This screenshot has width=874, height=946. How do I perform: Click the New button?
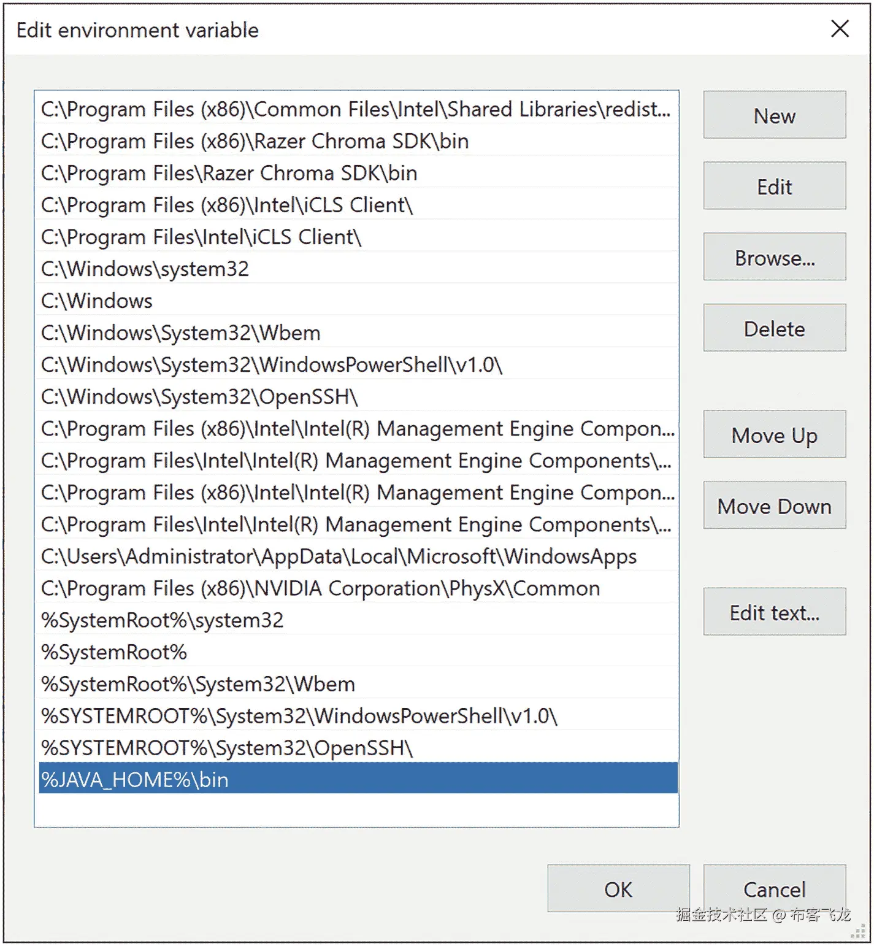click(x=774, y=115)
